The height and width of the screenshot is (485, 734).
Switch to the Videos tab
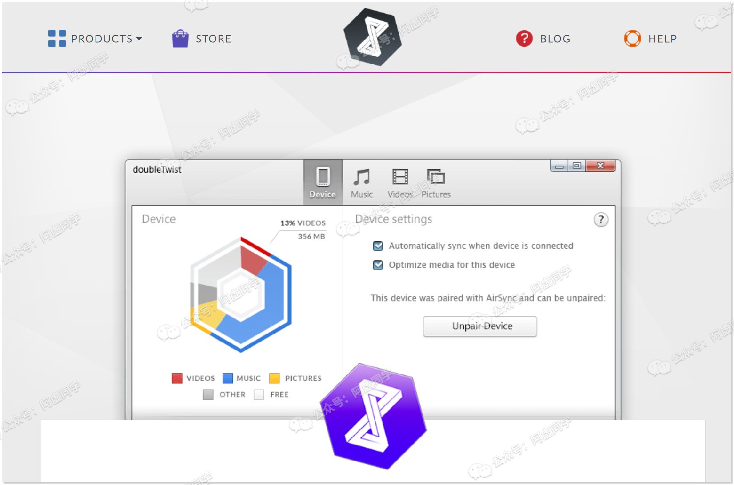(400, 183)
